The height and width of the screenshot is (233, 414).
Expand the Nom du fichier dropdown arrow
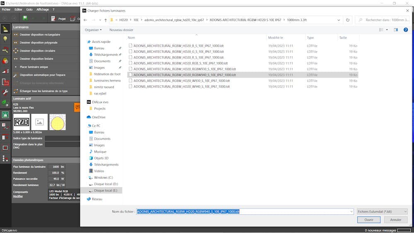tap(351, 211)
